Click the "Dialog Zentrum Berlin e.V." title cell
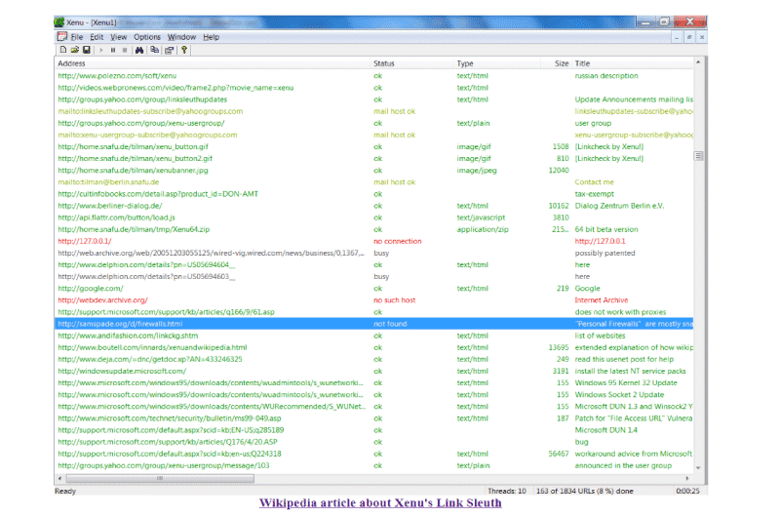Viewport: 780px width, 517px height. [x=619, y=206]
